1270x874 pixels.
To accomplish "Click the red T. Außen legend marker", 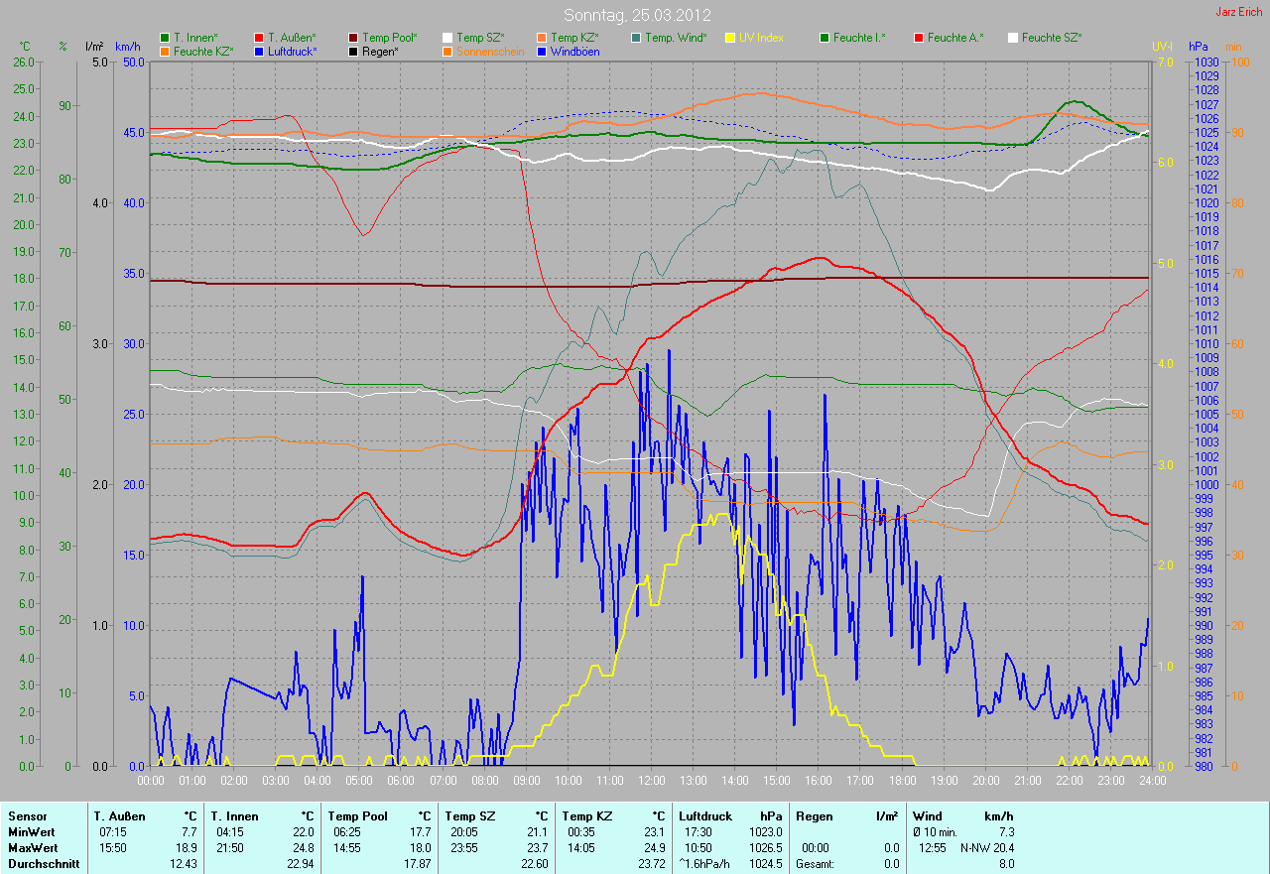I will point(259,38).
